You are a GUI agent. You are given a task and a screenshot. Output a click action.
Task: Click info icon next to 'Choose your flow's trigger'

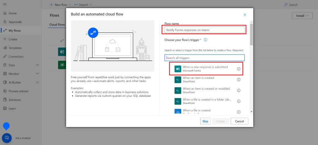(206, 40)
